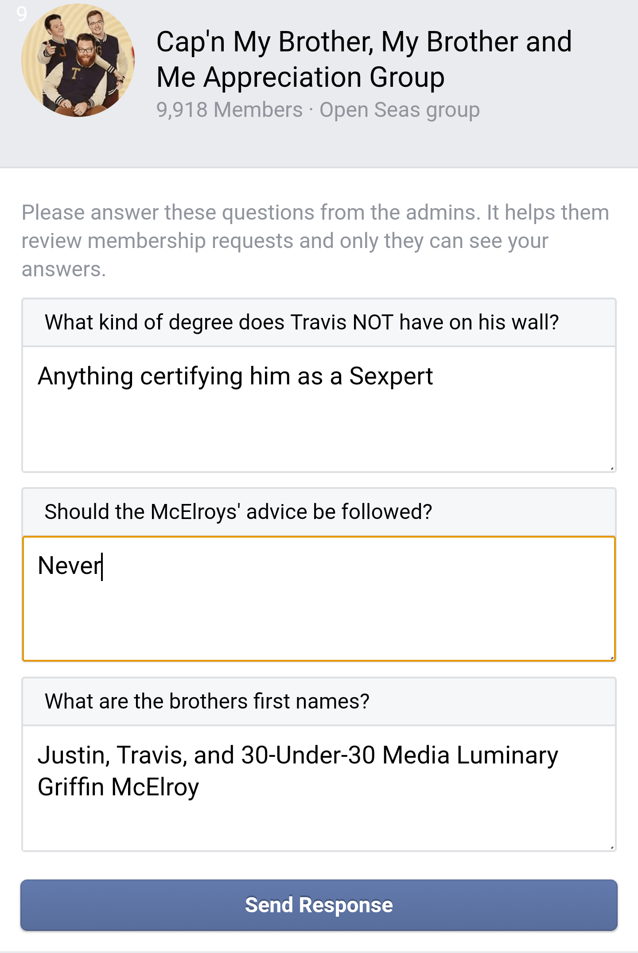The height and width of the screenshot is (953, 638).
Task: Click the Send Response button
Action: click(x=318, y=905)
